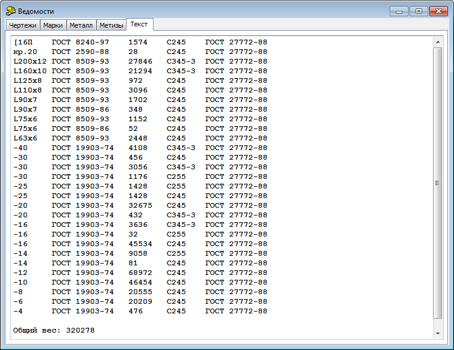Click weight value '20209'

tap(140, 301)
